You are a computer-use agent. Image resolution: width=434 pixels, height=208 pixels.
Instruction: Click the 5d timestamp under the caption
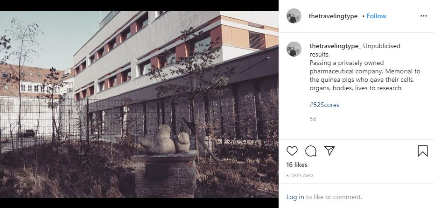coord(313,119)
